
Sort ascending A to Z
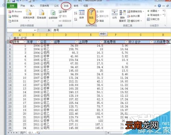(x=76, y=13)
